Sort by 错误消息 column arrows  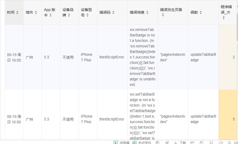tap(147, 13)
